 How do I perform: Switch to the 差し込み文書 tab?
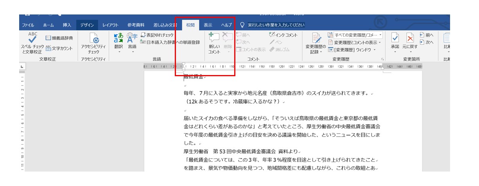(165, 25)
